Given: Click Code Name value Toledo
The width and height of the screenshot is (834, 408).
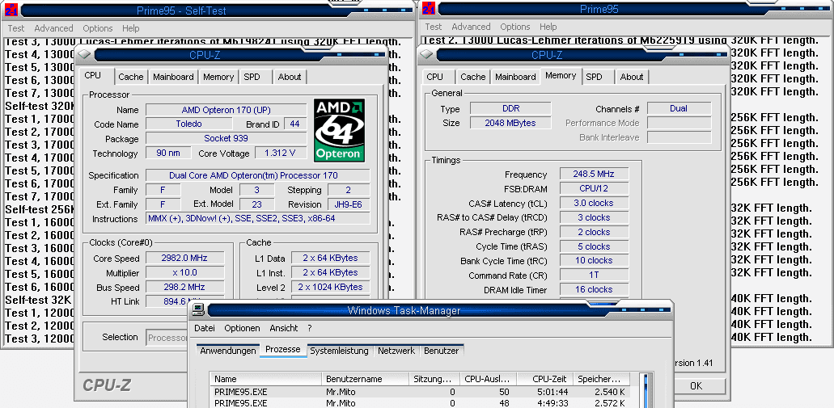Looking at the screenshot, I should point(188,124).
